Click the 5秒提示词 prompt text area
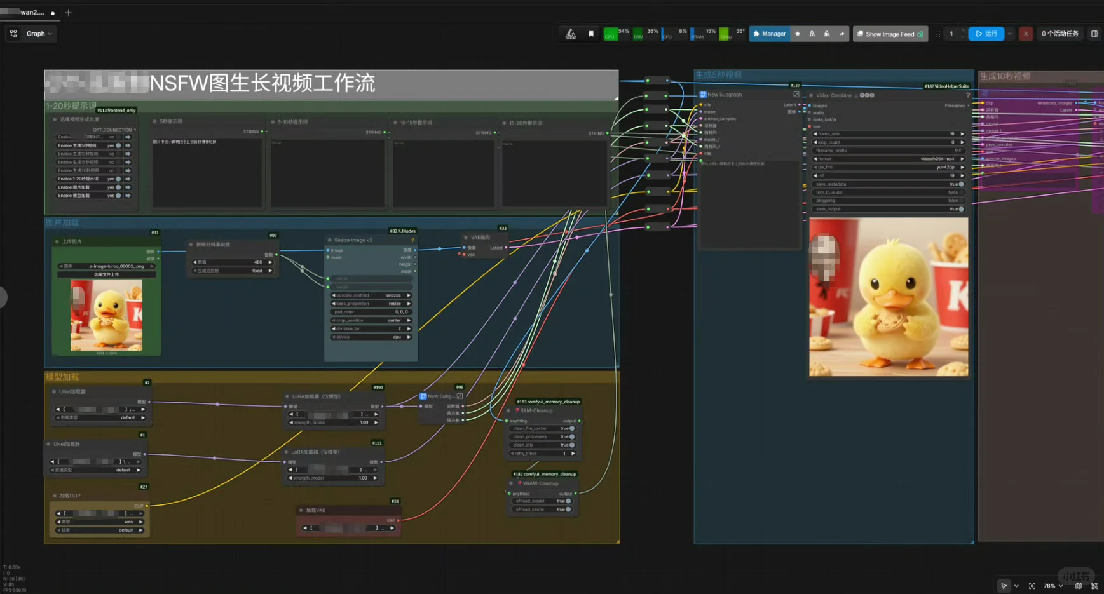This screenshot has height=594, width=1104. [207, 172]
